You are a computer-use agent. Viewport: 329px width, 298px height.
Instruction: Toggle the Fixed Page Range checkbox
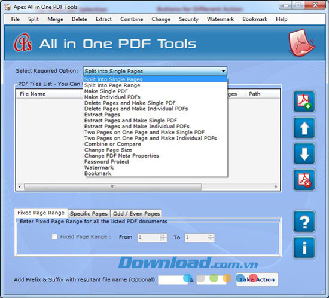pyautogui.click(x=54, y=236)
